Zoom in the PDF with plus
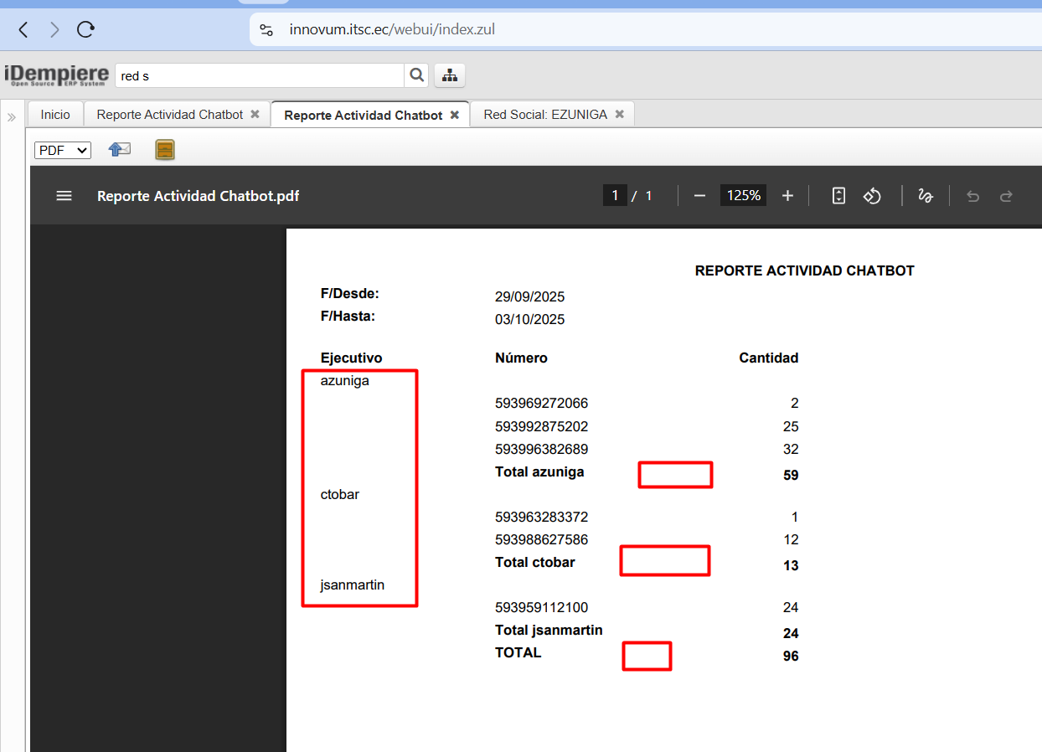 pyautogui.click(x=787, y=196)
